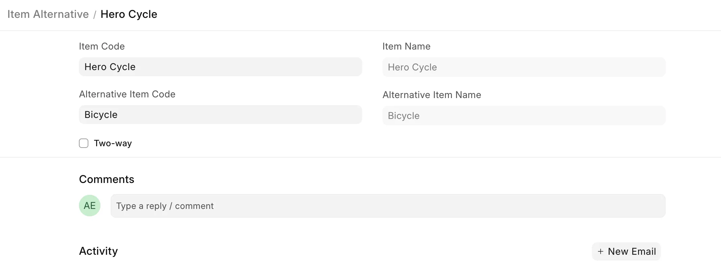
Task: Click the Item Code label
Action: (102, 46)
